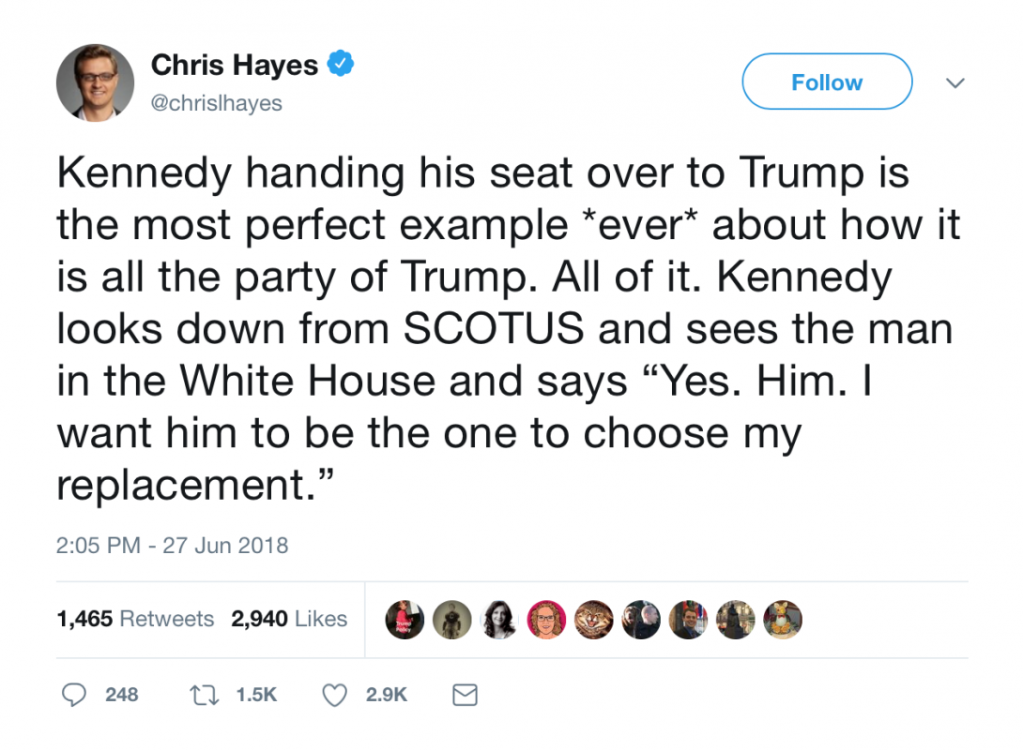Open Chris Hayes profile photo
Viewport: 1023px width, 750px height.
point(95,82)
